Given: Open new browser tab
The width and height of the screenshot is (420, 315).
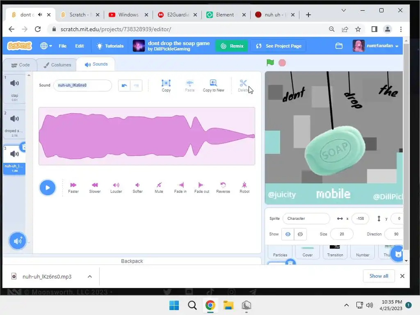Looking at the screenshot, I should pos(308,15).
